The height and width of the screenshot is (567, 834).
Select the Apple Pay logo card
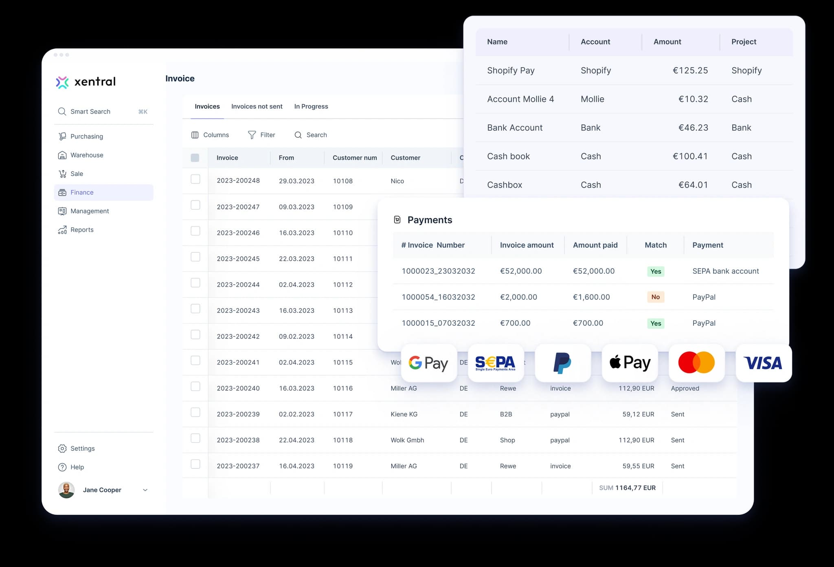pos(630,363)
